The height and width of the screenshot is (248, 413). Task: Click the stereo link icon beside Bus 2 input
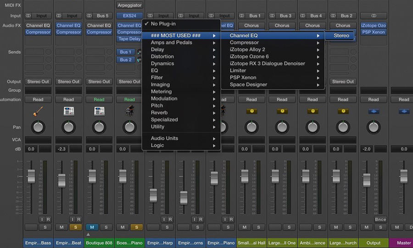tap(333, 16)
